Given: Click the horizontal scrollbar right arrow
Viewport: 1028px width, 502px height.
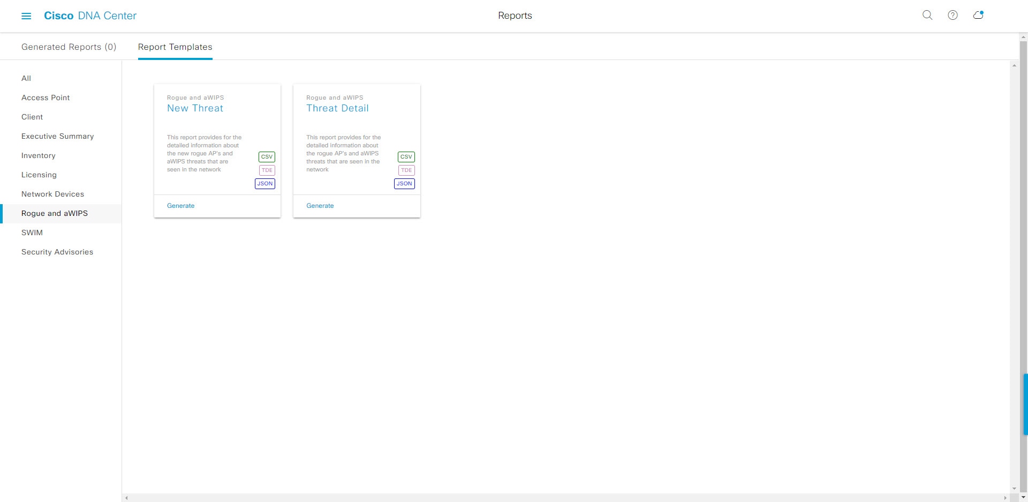Looking at the screenshot, I should (1004, 498).
